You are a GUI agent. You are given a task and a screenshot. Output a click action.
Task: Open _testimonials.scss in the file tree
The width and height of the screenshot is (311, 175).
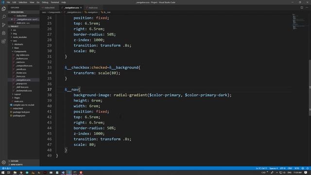tap(24, 91)
